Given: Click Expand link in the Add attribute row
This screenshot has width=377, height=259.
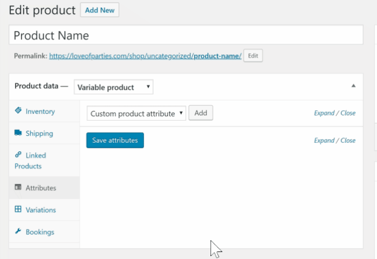Looking at the screenshot, I should coord(324,113).
